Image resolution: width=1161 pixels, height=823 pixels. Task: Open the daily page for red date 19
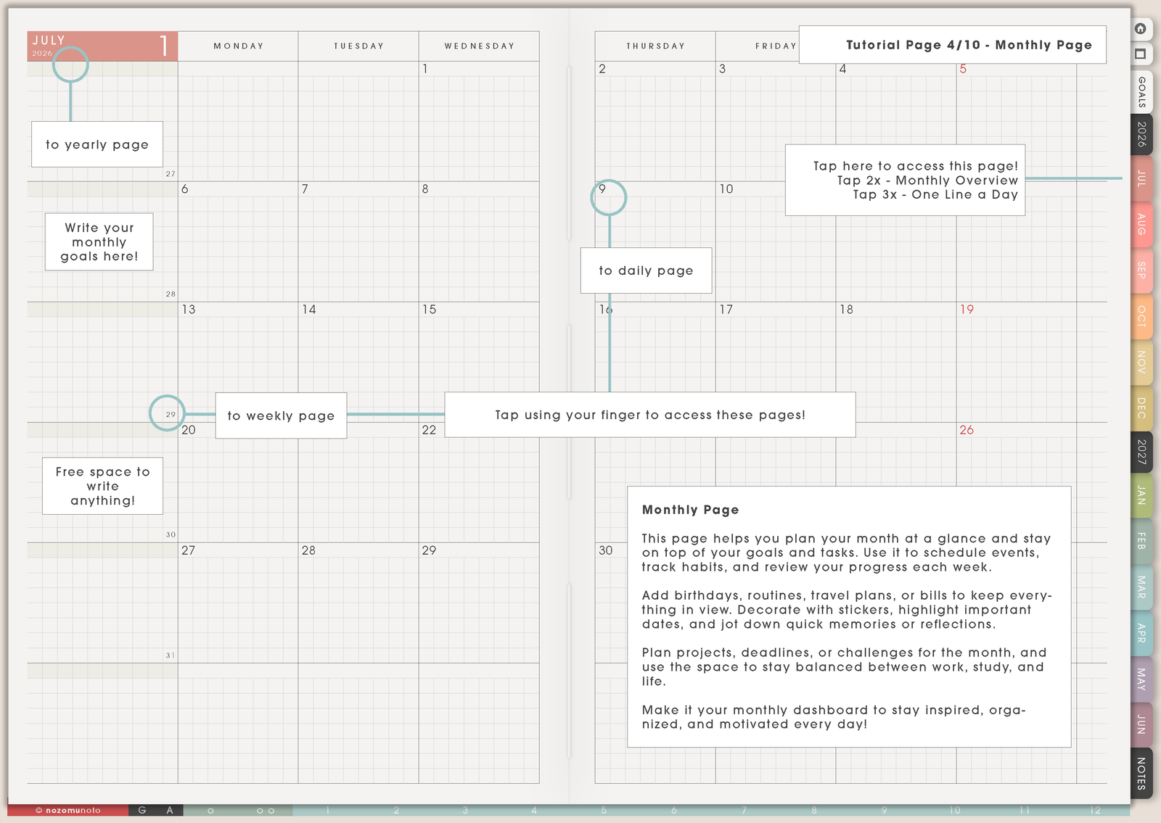[x=967, y=310]
